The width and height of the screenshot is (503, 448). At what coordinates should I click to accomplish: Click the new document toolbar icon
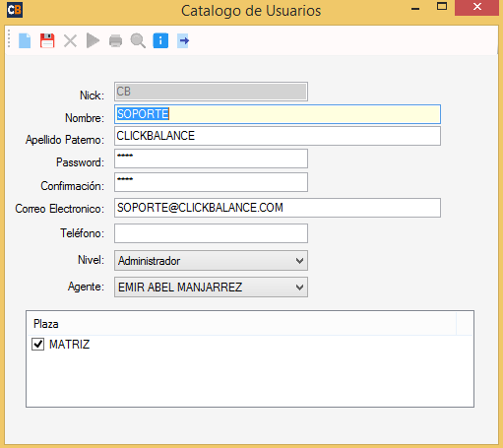point(25,40)
